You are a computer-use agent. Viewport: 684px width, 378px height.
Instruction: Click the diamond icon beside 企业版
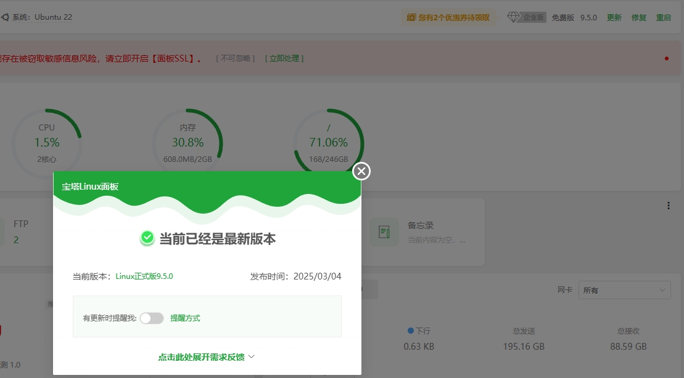click(x=513, y=17)
